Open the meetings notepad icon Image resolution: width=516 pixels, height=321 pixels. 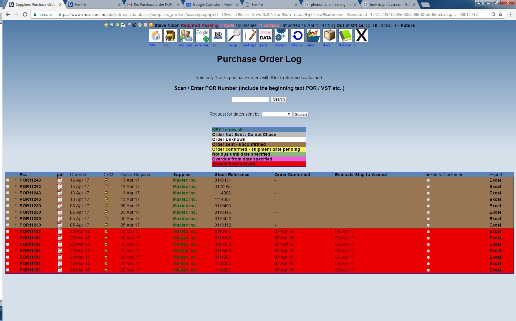click(x=250, y=36)
